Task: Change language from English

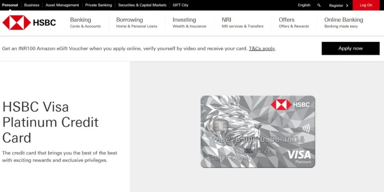Action: [x=304, y=5]
